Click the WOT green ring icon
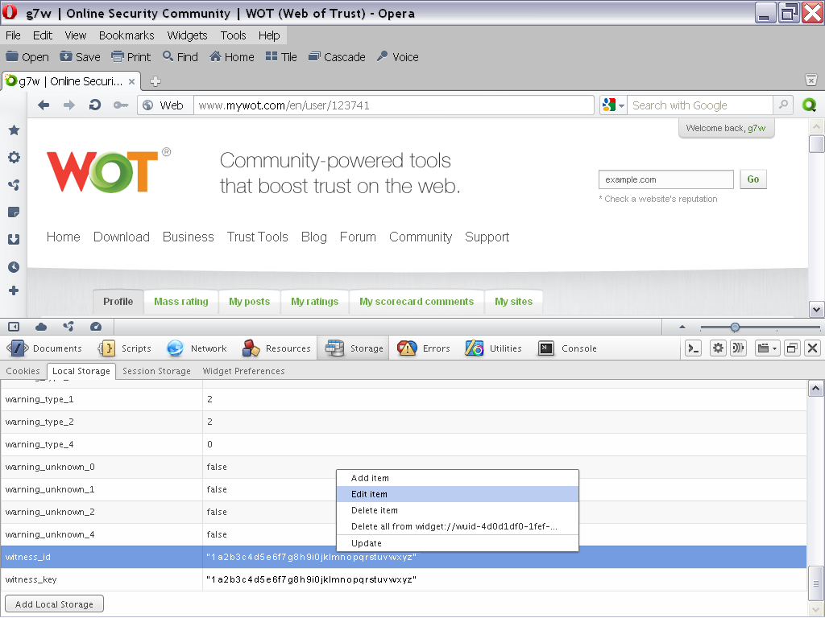Image resolution: width=825 pixels, height=618 pixels. coord(809,105)
